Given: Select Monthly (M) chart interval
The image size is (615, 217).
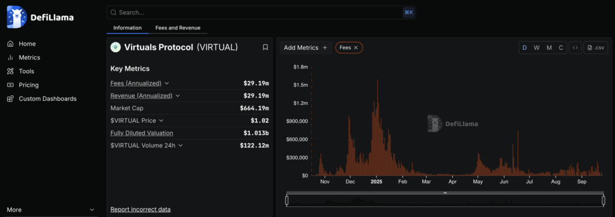Looking at the screenshot, I should [549, 48].
